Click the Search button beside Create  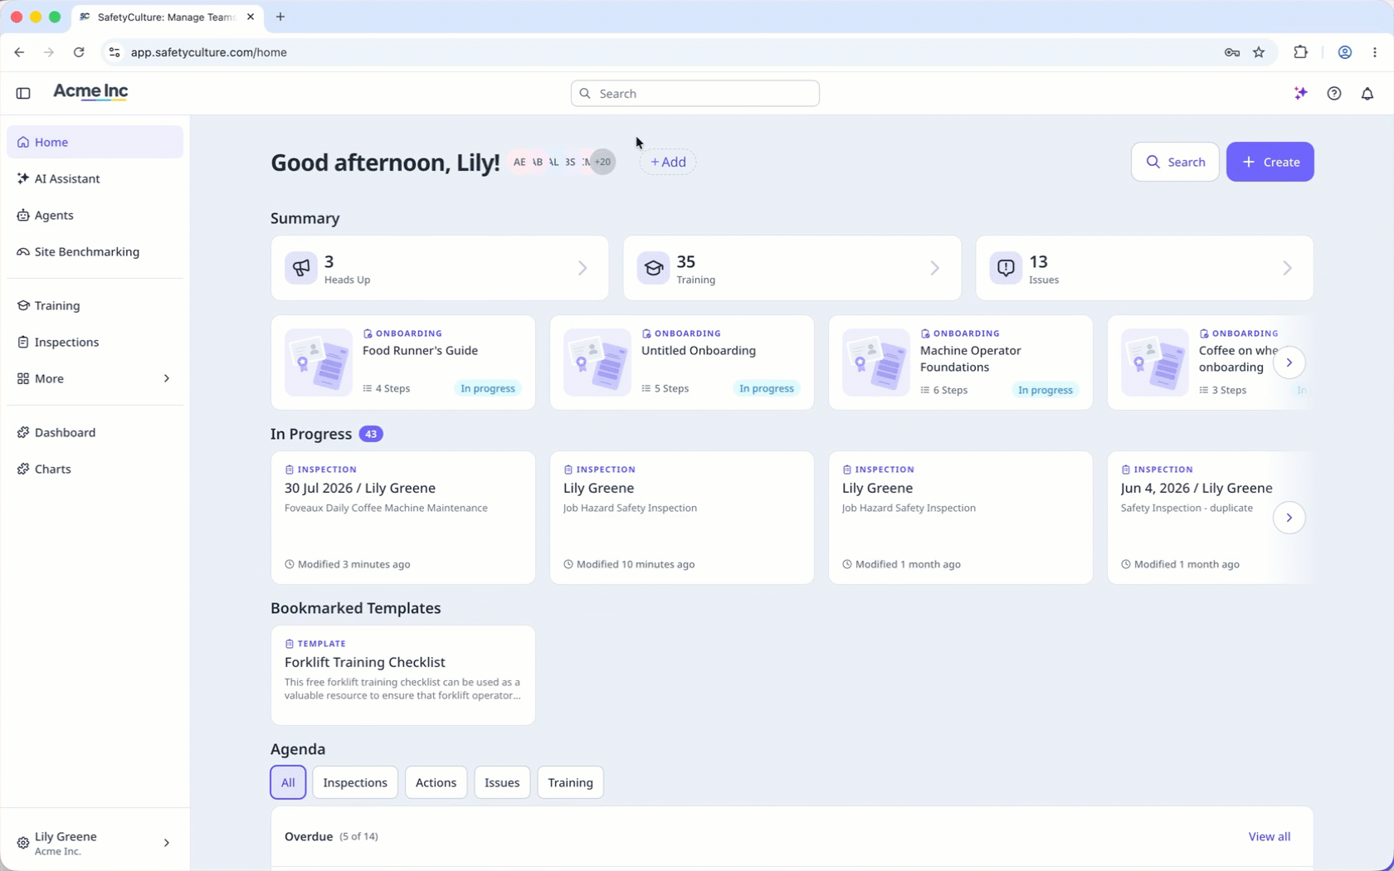(x=1175, y=162)
